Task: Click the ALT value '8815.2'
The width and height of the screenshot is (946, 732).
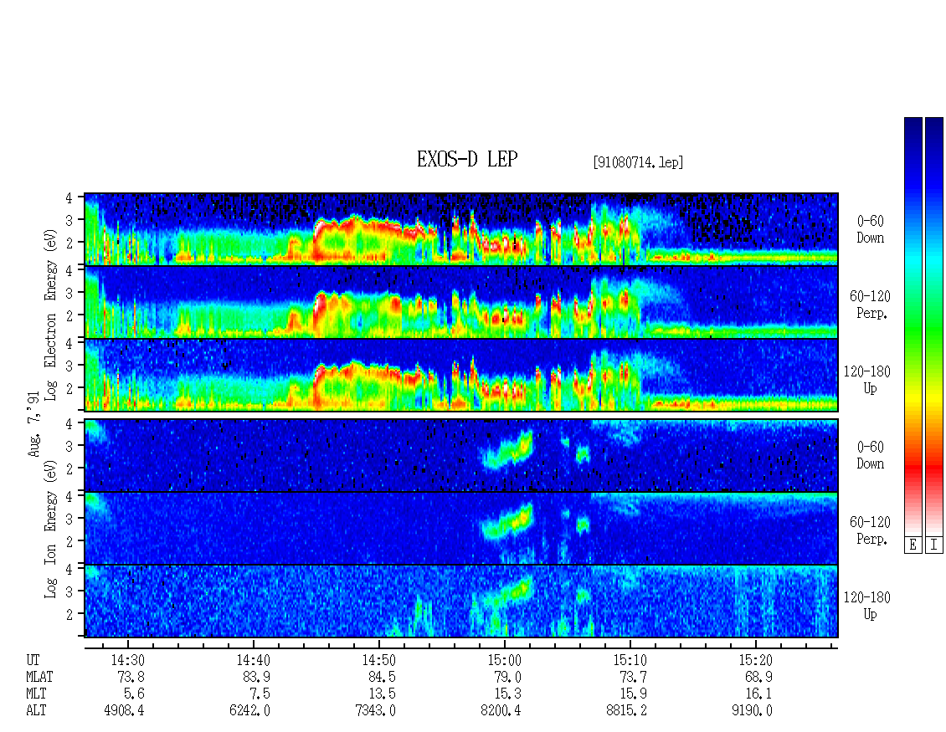Action: coord(626,711)
